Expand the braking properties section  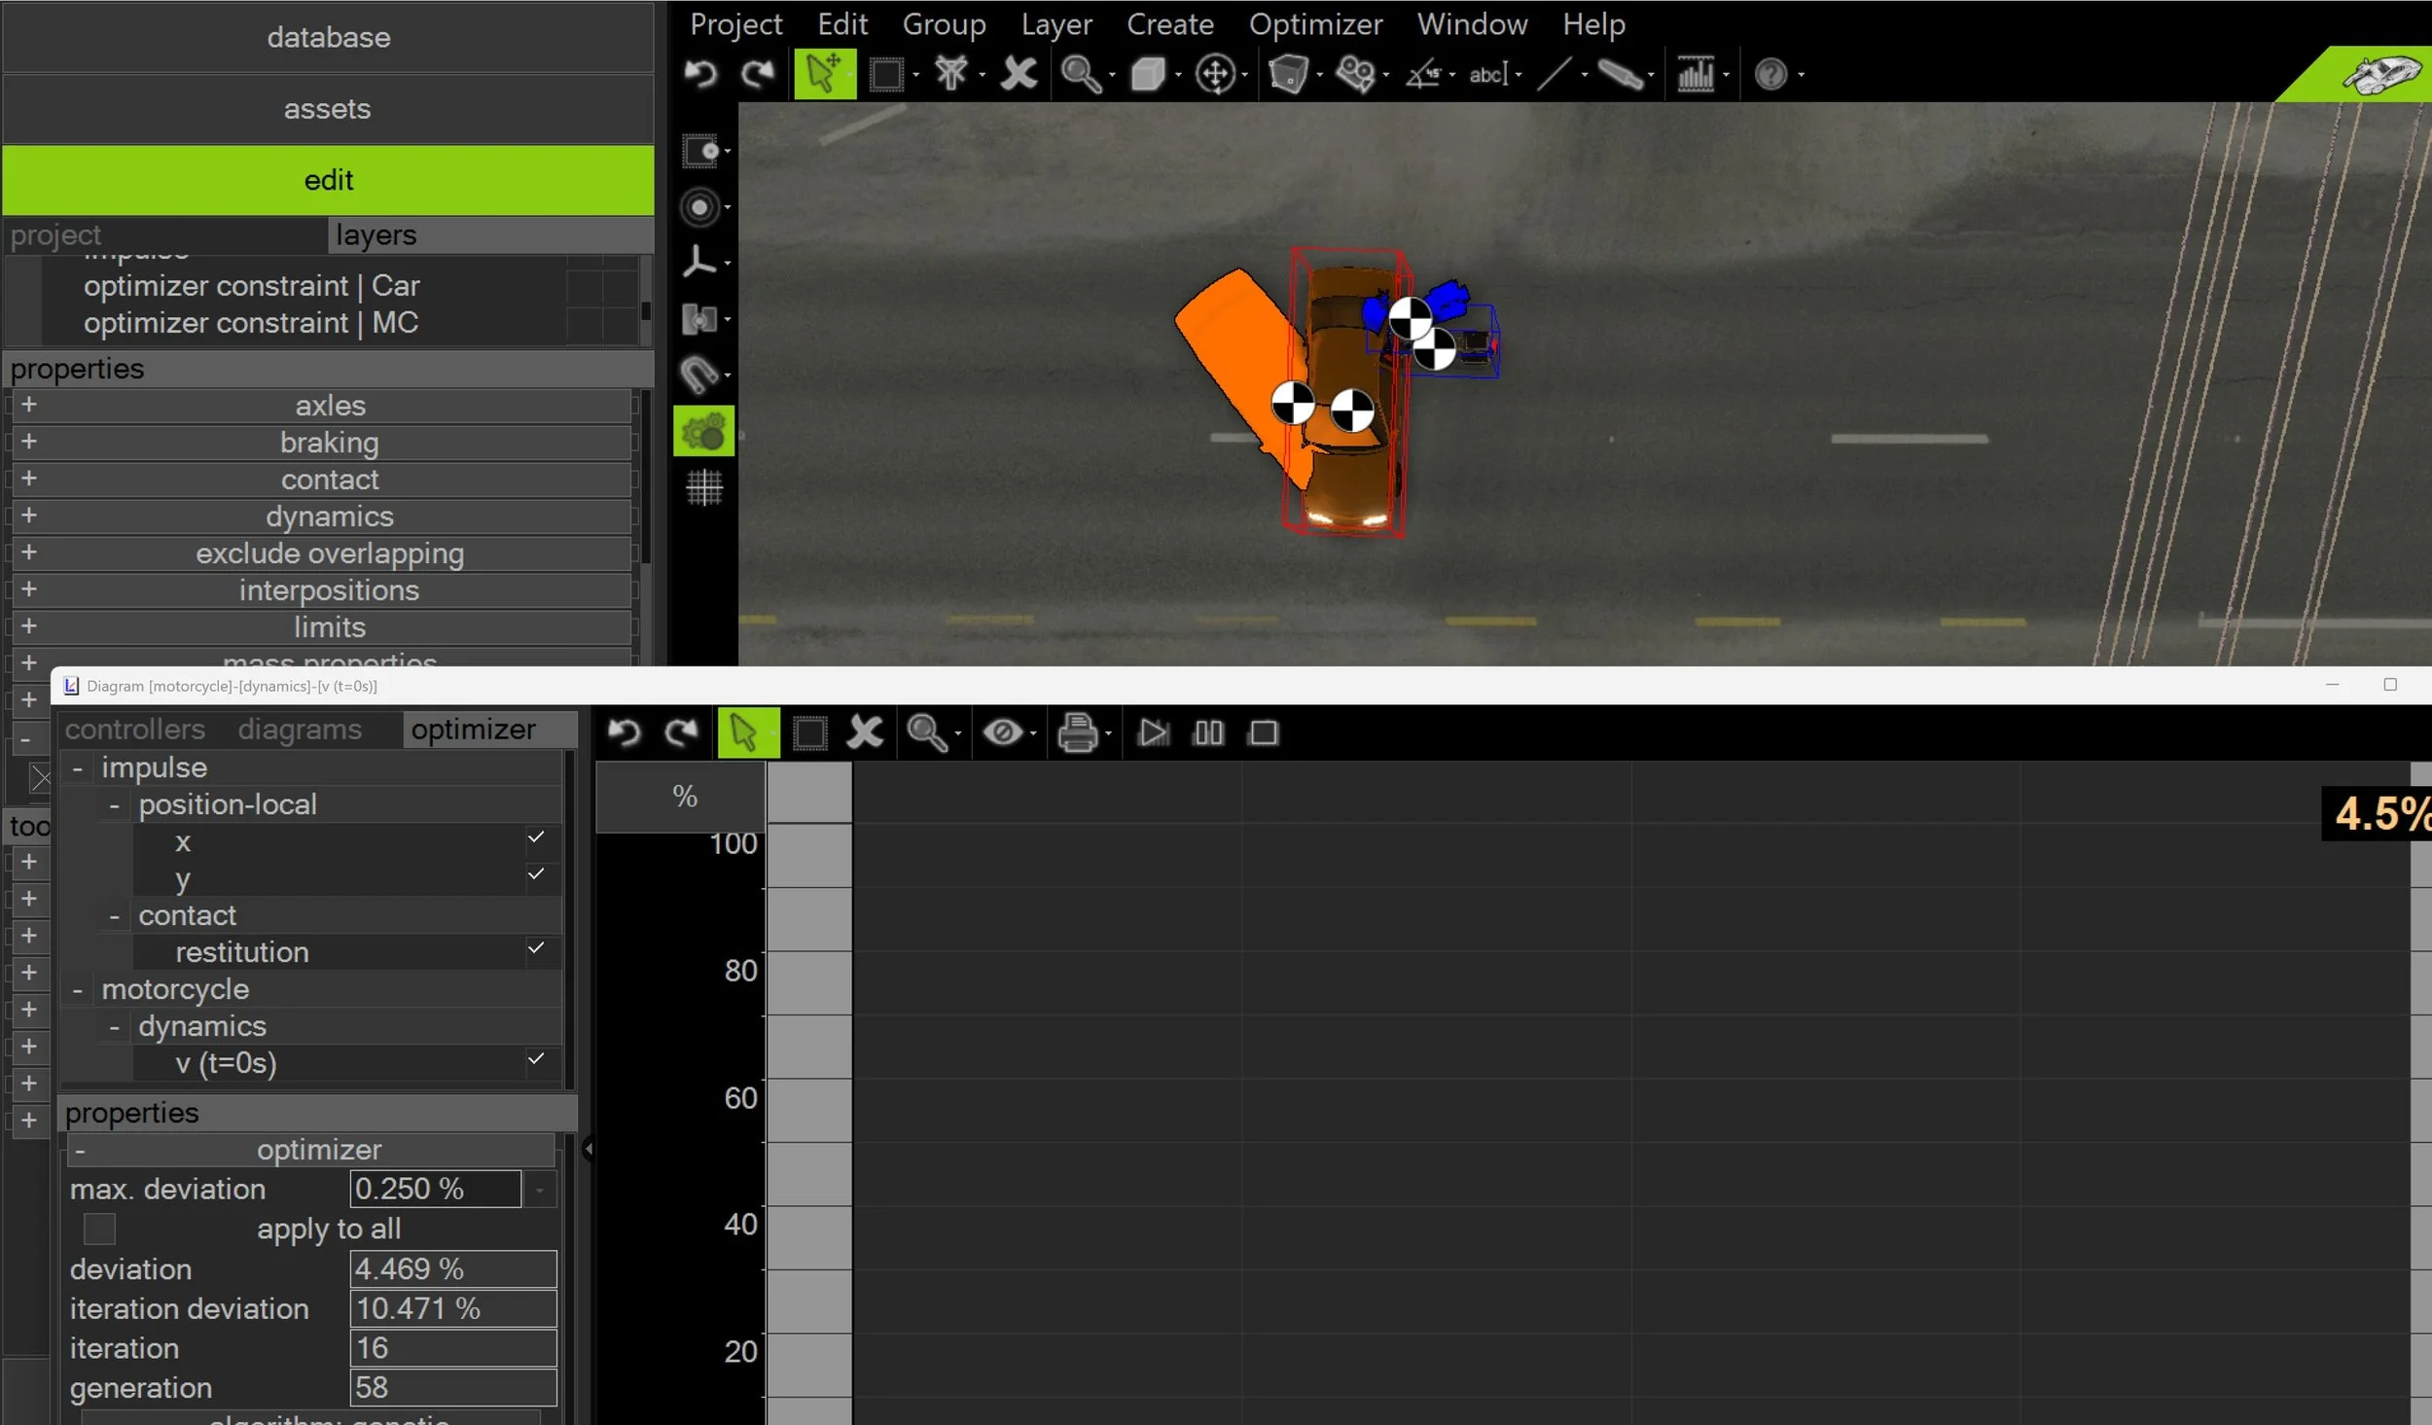pos(29,442)
